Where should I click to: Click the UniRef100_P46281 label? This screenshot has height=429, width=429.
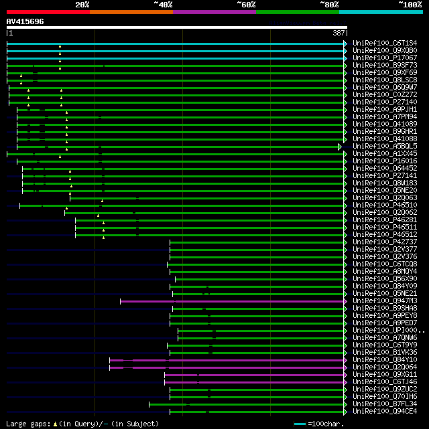(x=385, y=220)
